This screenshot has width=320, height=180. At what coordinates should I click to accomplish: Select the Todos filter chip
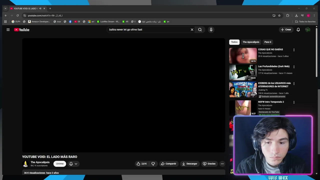click(234, 42)
